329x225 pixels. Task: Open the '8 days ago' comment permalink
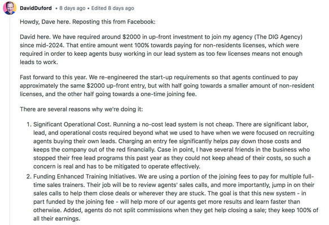tap(72, 8)
